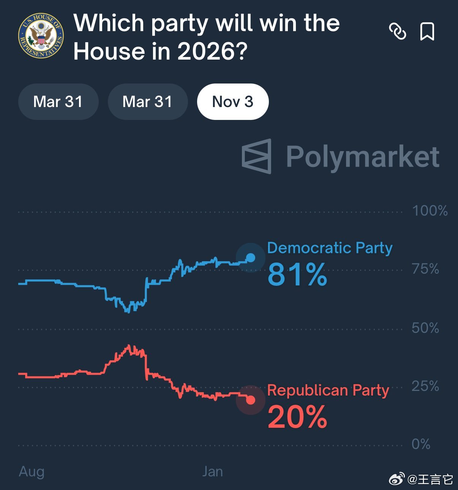Image resolution: width=458 pixels, height=490 pixels.
Task: Click the 20% Republican odds value
Action: [x=297, y=417]
